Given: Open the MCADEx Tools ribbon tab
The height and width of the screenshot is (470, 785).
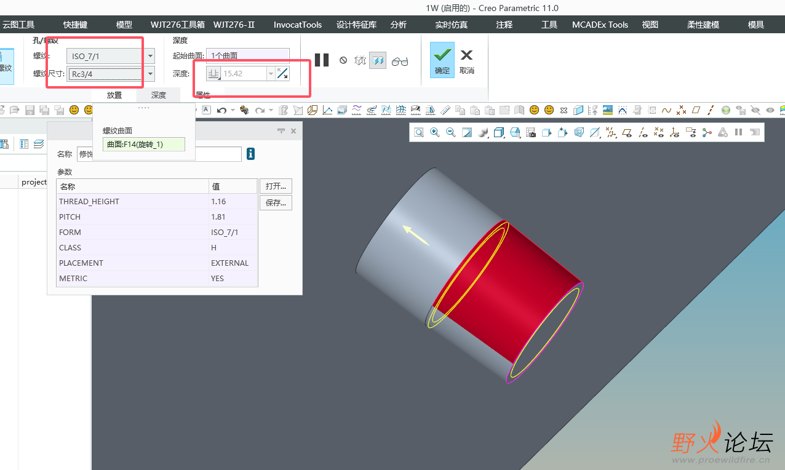Looking at the screenshot, I should [x=600, y=25].
